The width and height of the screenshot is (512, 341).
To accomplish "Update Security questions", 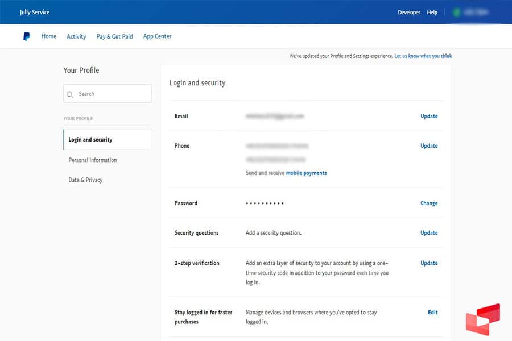I will click(x=429, y=233).
